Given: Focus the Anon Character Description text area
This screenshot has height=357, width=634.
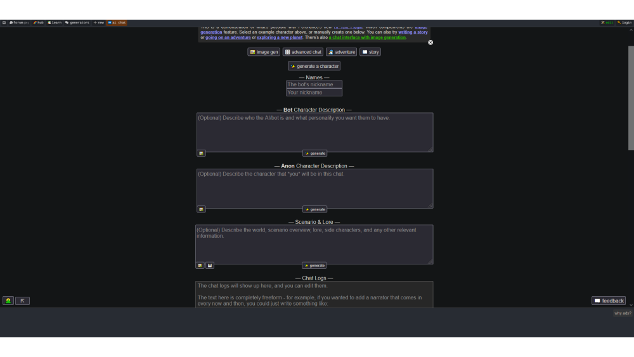Looking at the screenshot, I should (x=314, y=188).
